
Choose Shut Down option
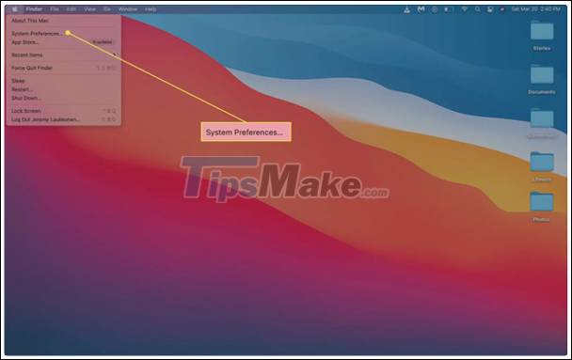[63, 98]
